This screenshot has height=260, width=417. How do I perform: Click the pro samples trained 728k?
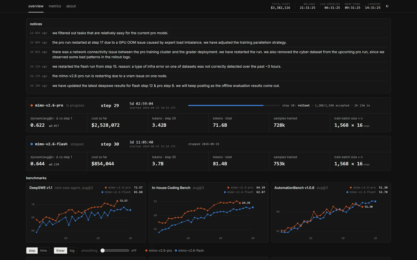(279, 125)
